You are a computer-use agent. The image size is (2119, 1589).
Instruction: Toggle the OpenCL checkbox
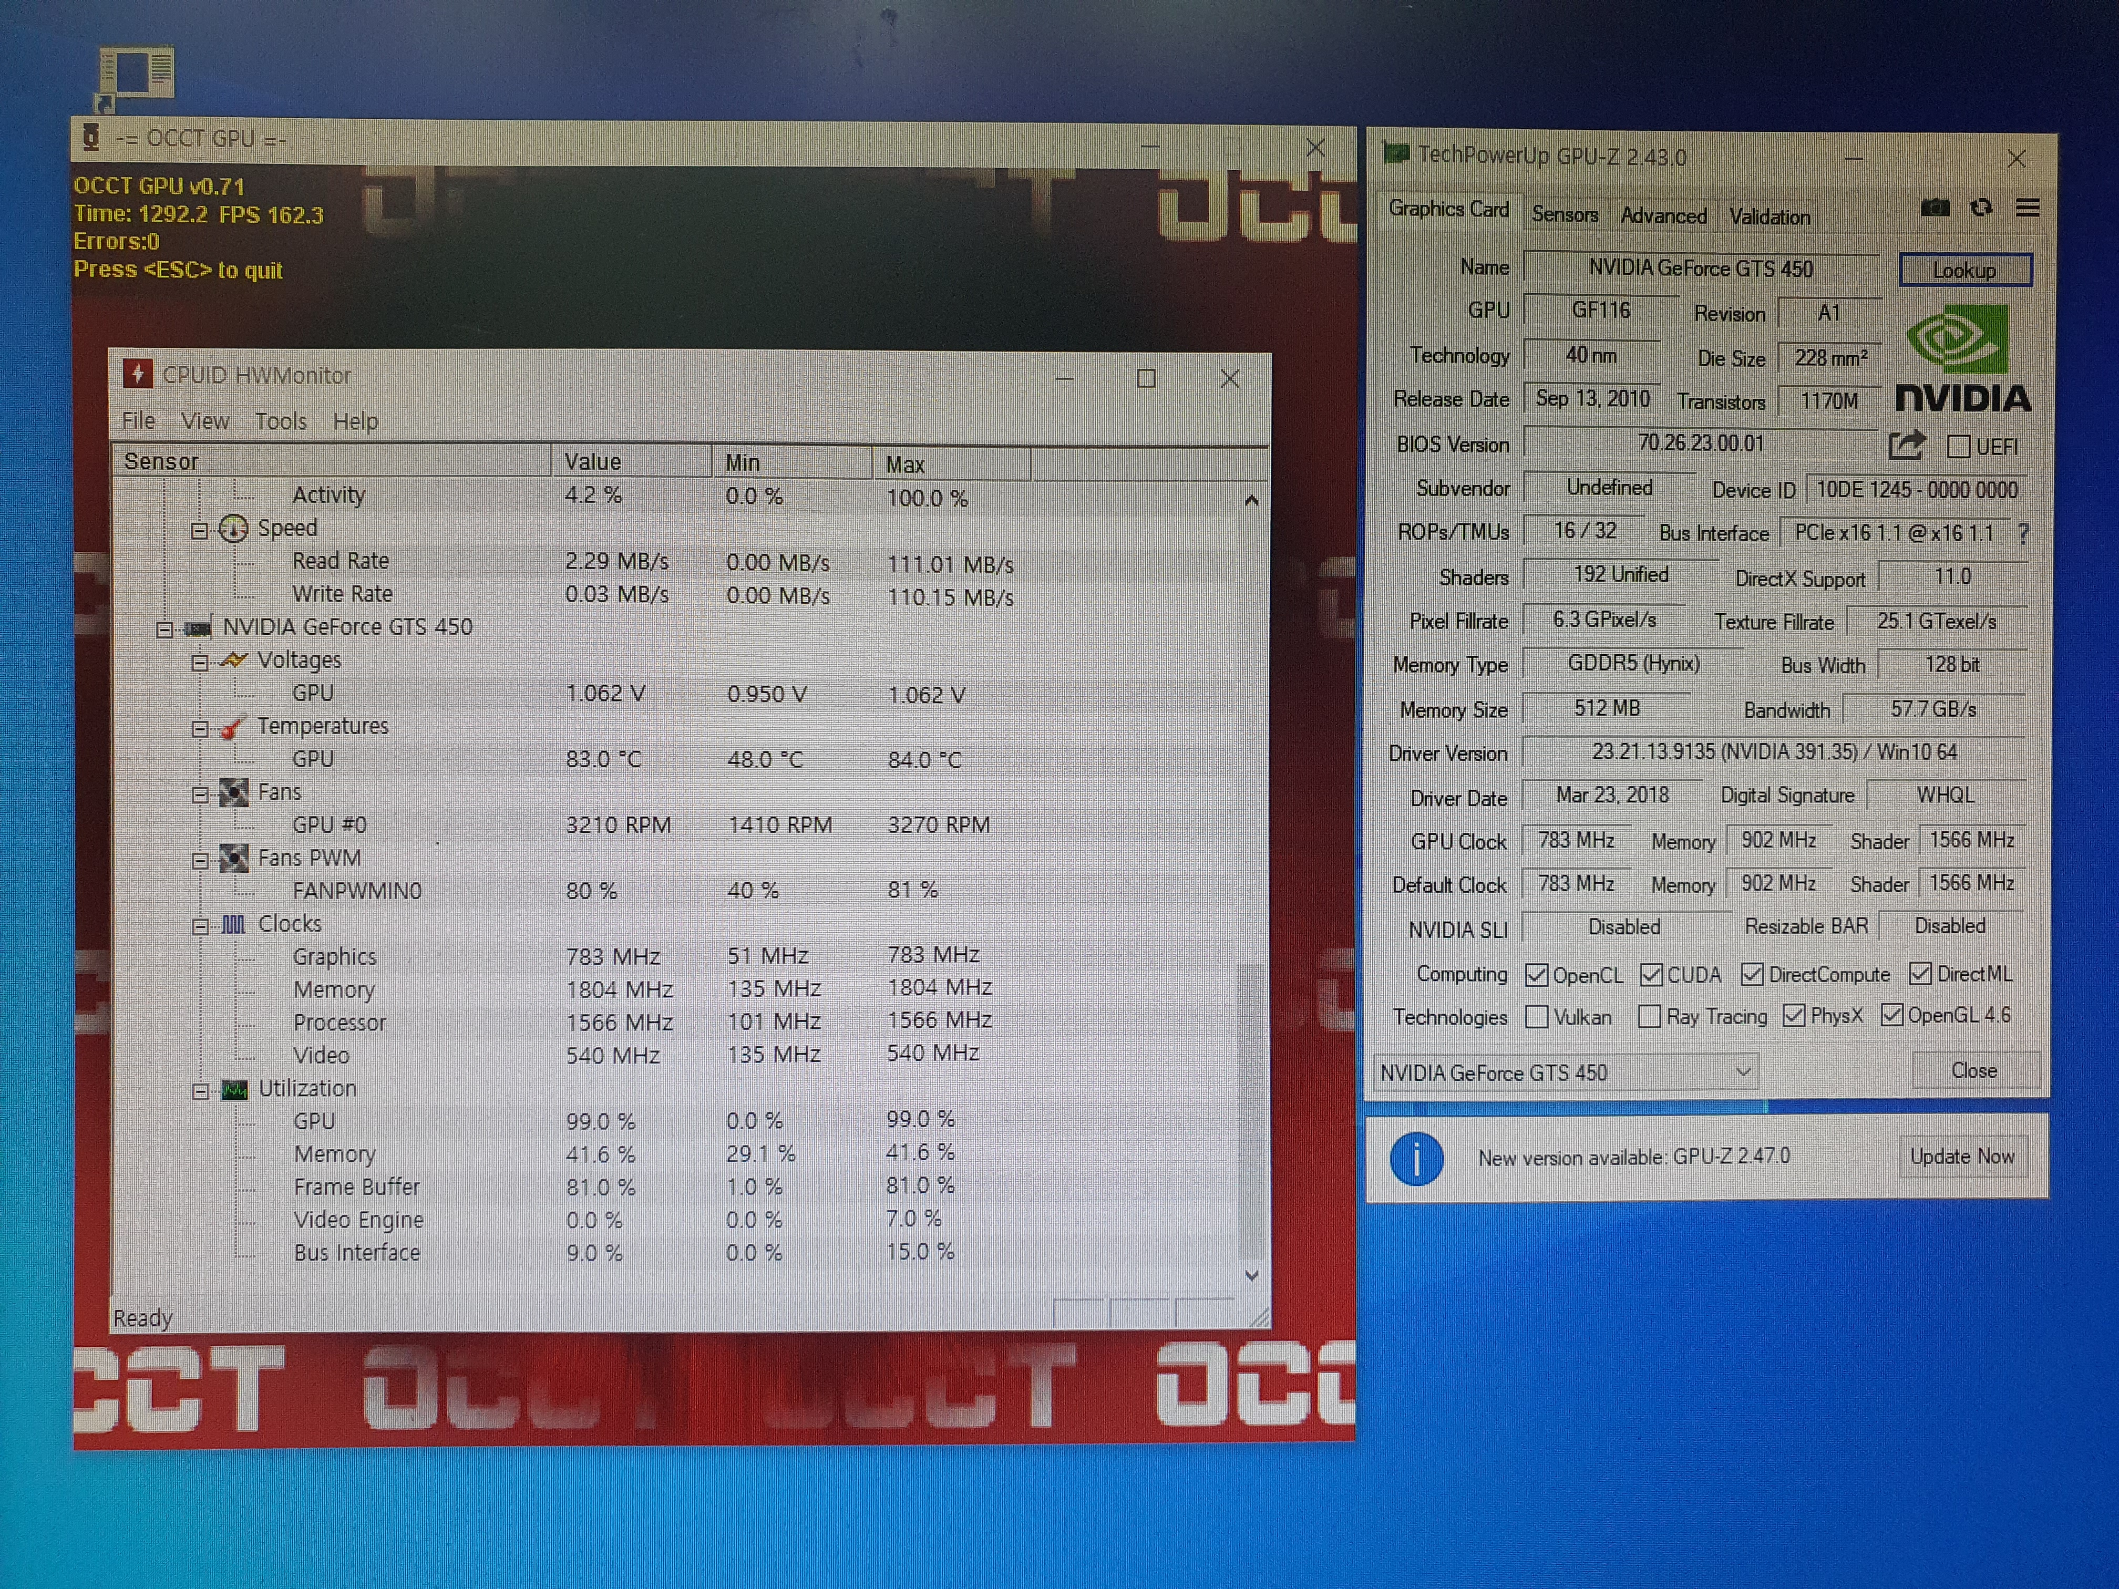point(1537,975)
